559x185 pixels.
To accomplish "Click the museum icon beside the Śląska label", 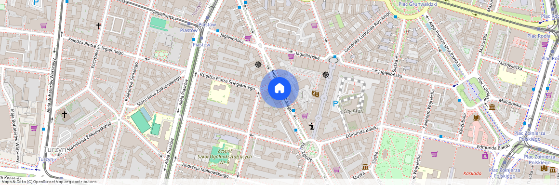I will (365, 167).
